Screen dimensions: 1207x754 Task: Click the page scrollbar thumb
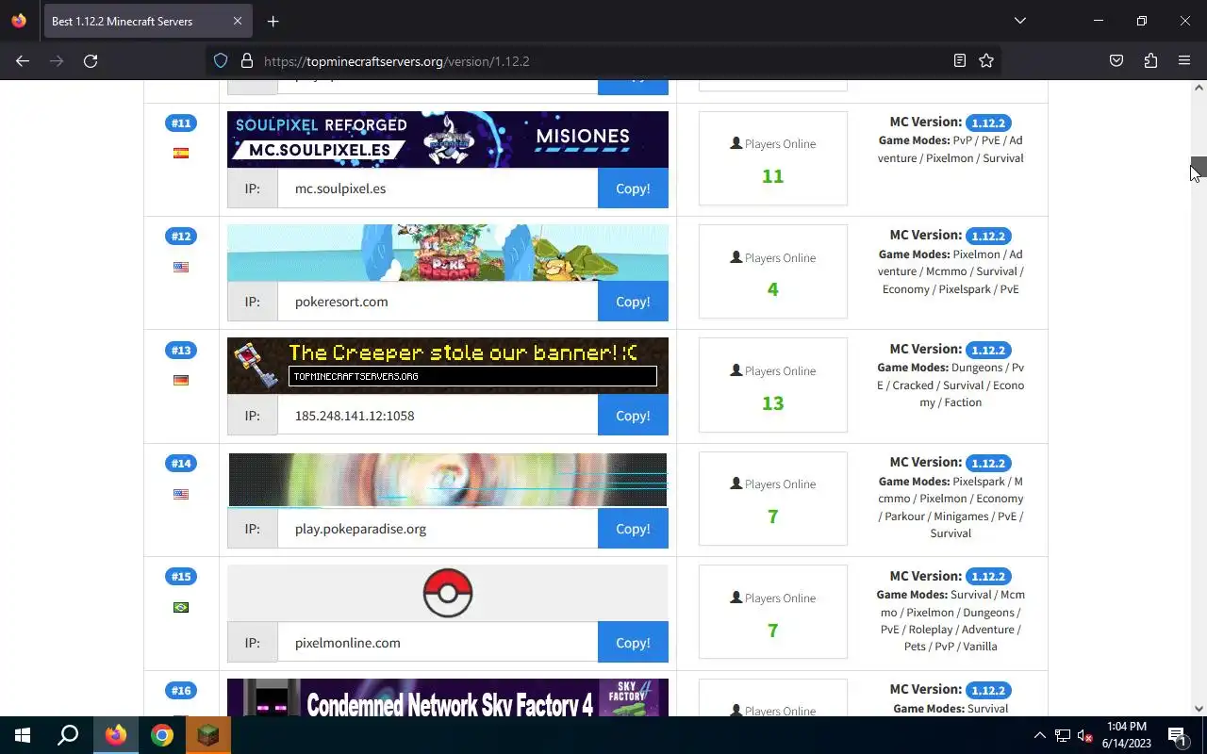(x=1199, y=168)
